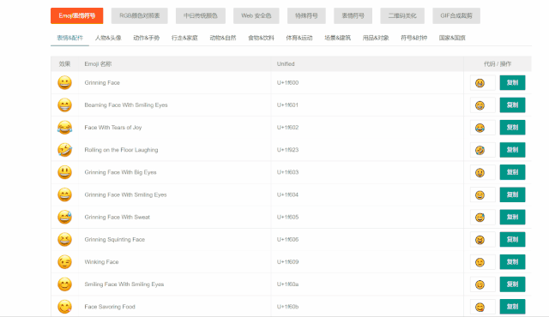Screen dimensions: 549x317
Task: Open the RGB颜色对照表 tab
Action: click(139, 15)
